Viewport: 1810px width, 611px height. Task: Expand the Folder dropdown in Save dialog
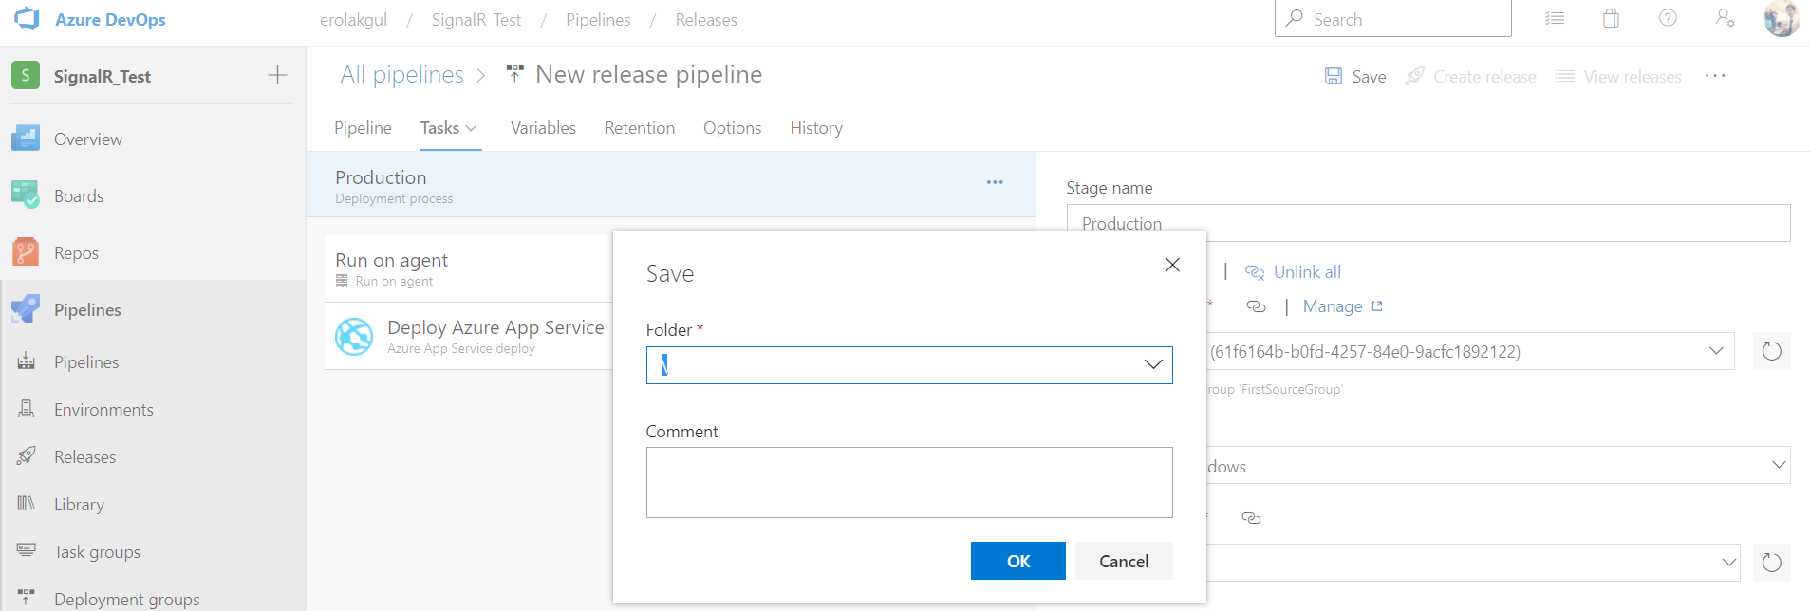[x=1153, y=365]
